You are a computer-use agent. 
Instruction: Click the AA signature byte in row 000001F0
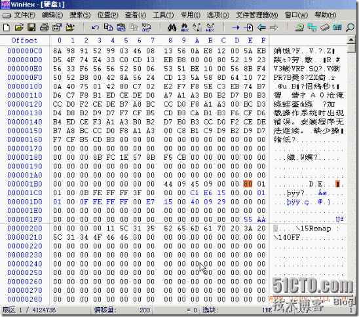(x=261, y=219)
